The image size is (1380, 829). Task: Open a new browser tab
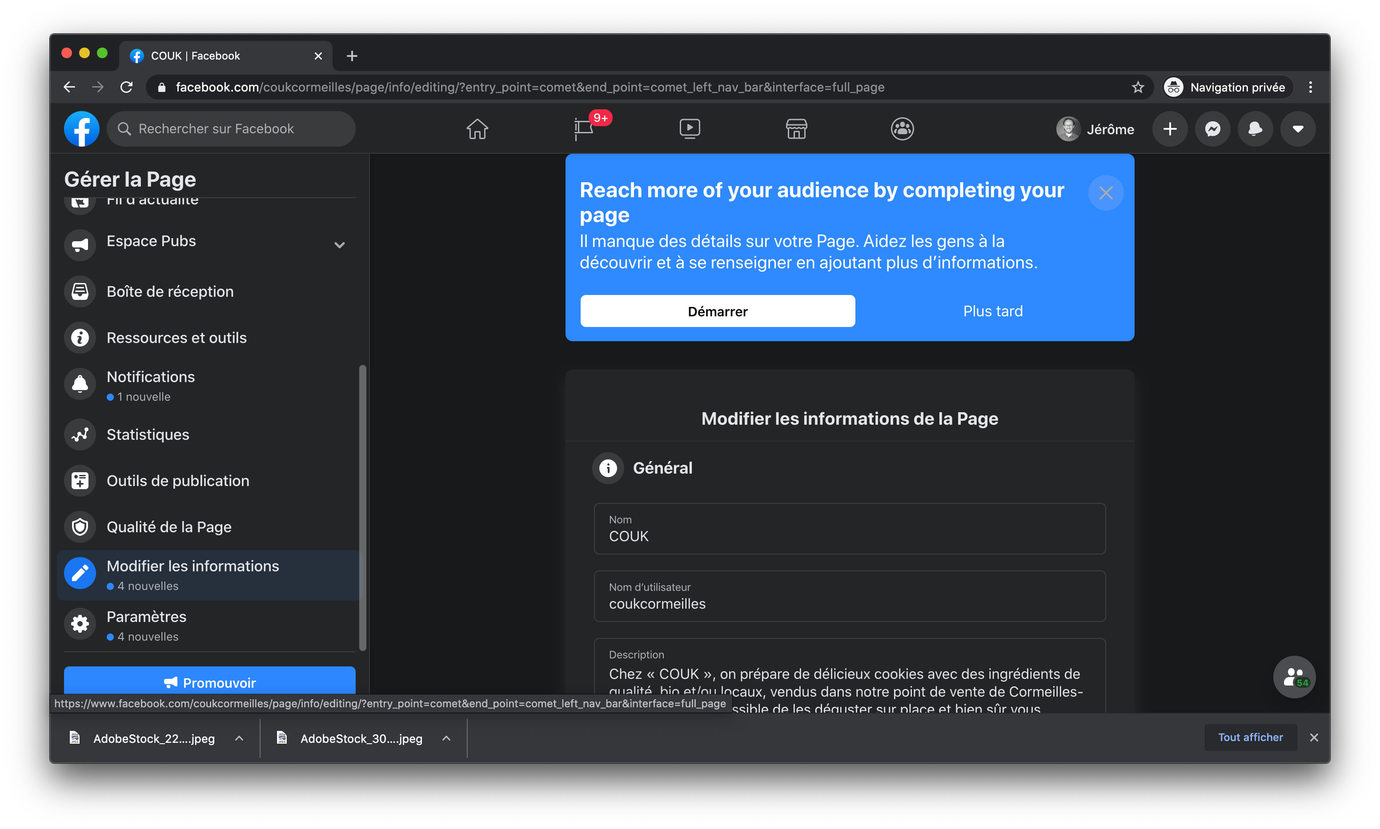[x=352, y=56]
